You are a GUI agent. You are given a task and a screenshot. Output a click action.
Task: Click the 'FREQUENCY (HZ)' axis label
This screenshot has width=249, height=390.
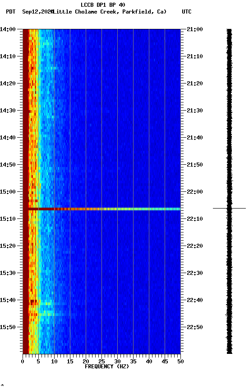[107, 367]
